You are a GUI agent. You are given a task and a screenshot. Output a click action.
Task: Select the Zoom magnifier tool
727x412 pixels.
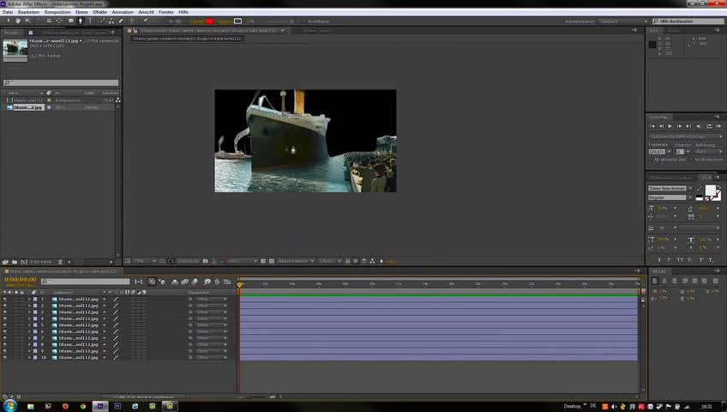[x=27, y=21]
